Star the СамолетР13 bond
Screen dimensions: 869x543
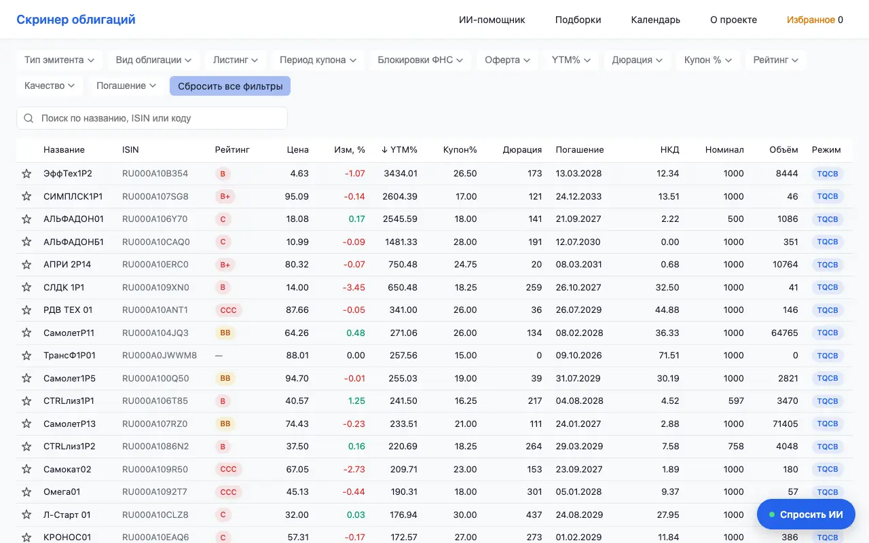click(x=26, y=424)
